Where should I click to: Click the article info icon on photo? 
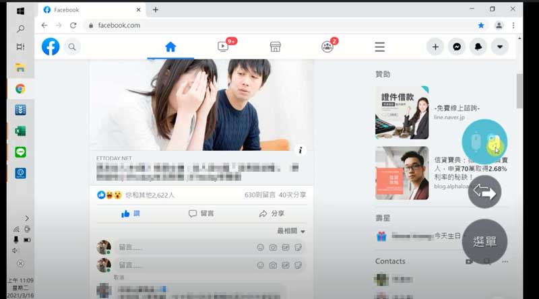pyautogui.click(x=300, y=150)
